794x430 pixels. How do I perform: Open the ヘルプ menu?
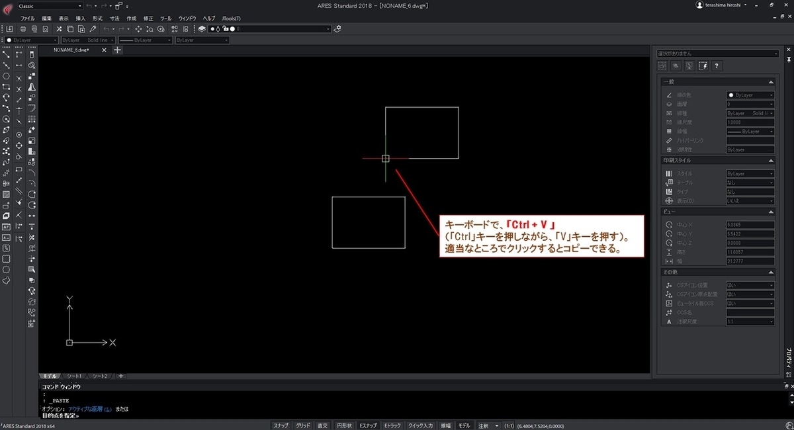tap(209, 18)
